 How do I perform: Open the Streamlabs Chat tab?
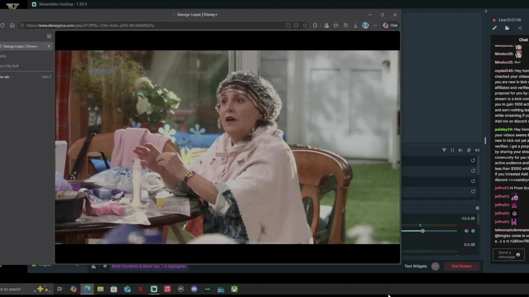pos(523,40)
